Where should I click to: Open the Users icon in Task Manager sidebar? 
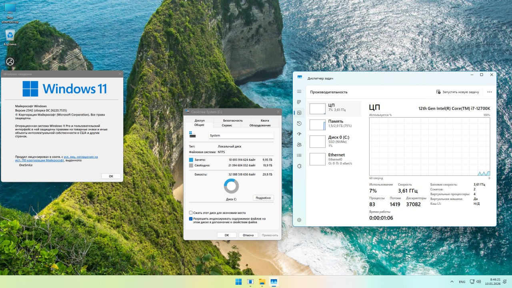[299, 145]
